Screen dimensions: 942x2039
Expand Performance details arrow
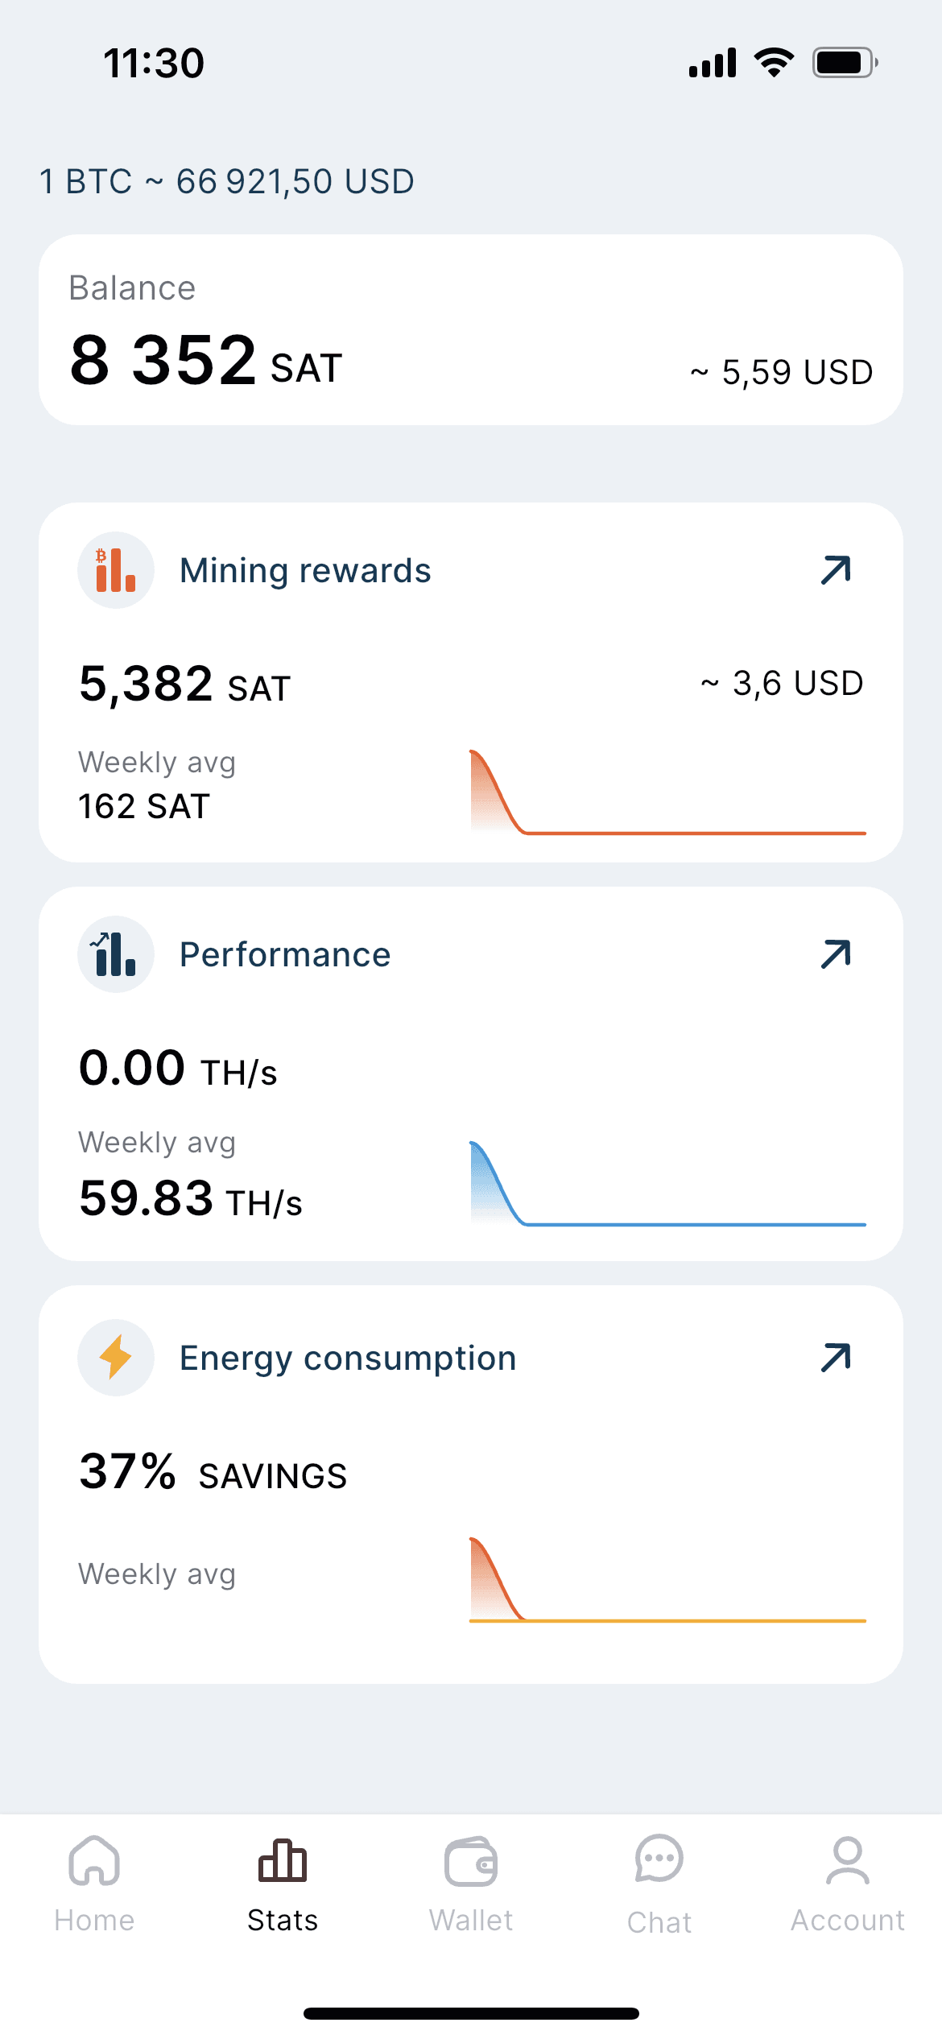click(x=836, y=954)
